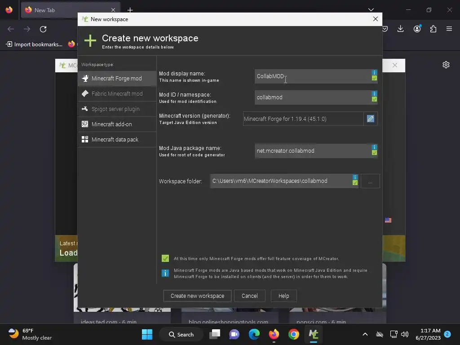This screenshot has width=460, height=345.
Task: Click the taskbar Search box
Action: coord(181,334)
